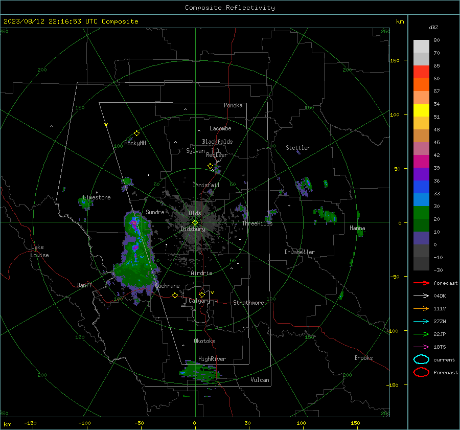
Task: Click the Ponoka city label
Action: [x=233, y=105]
